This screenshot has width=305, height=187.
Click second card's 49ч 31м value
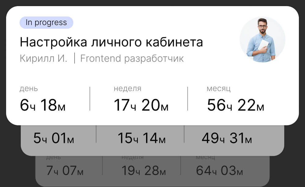click(227, 138)
